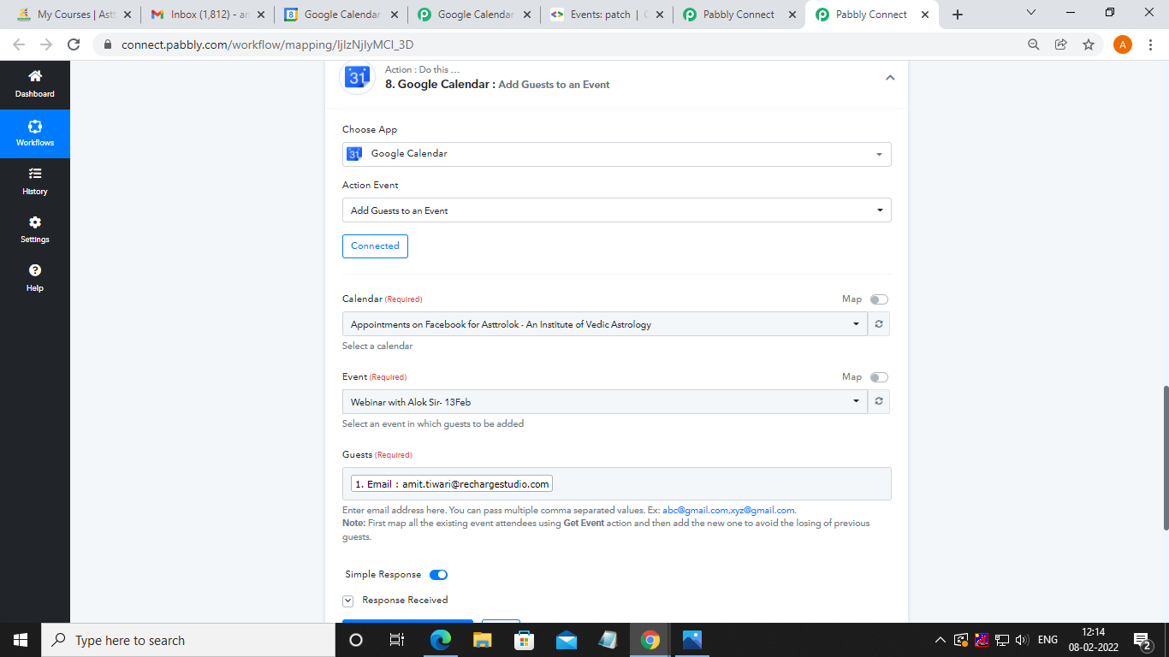The image size is (1169, 657).
Task: Click the step title 'Add Guests to an Event'
Action: pyautogui.click(x=554, y=85)
